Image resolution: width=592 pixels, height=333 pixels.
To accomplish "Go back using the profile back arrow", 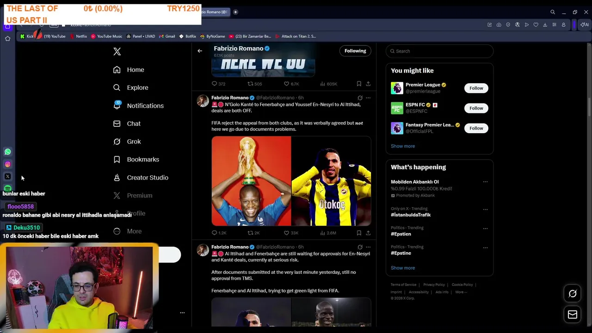I will tap(200, 51).
